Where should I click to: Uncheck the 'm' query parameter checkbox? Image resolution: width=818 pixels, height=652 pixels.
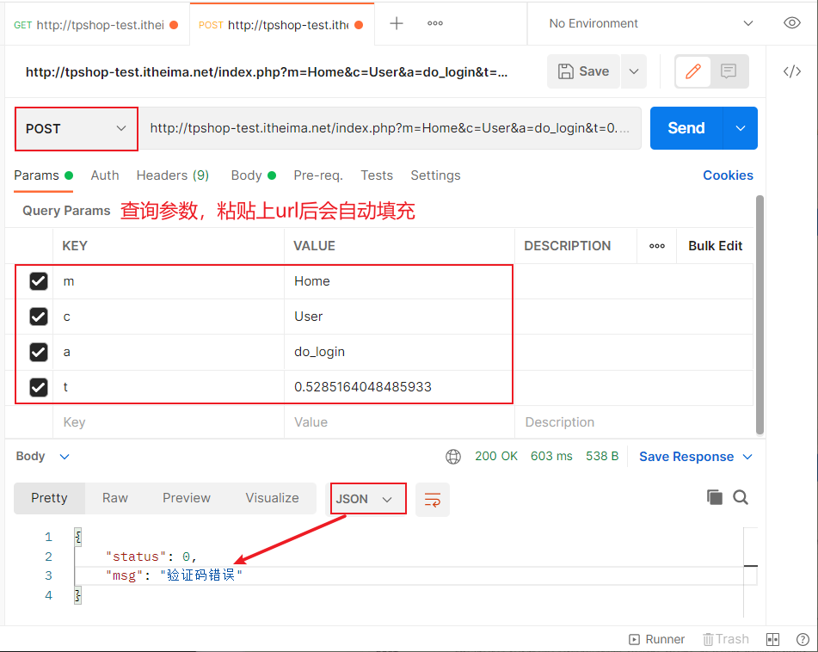39,281
